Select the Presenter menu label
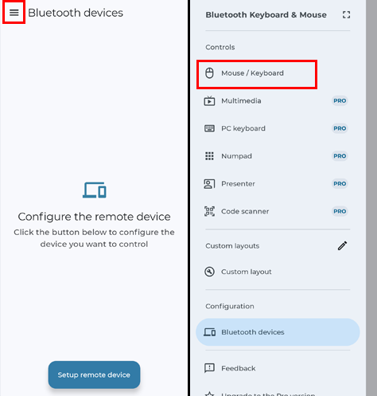This screenshot has height=396, width=377. 238,184
